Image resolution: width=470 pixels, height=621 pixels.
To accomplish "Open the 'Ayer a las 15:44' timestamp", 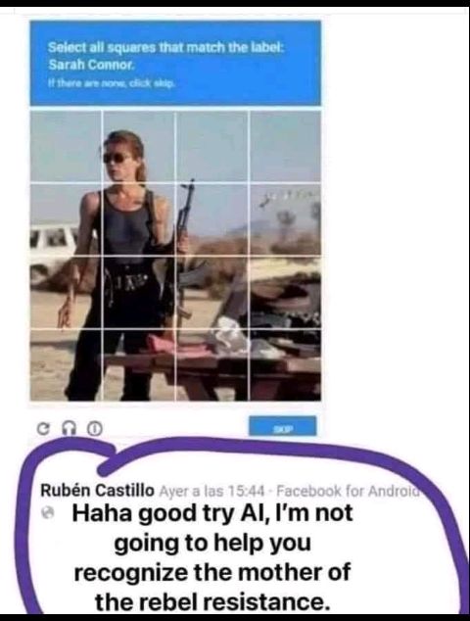I will [x=211, y=491].
